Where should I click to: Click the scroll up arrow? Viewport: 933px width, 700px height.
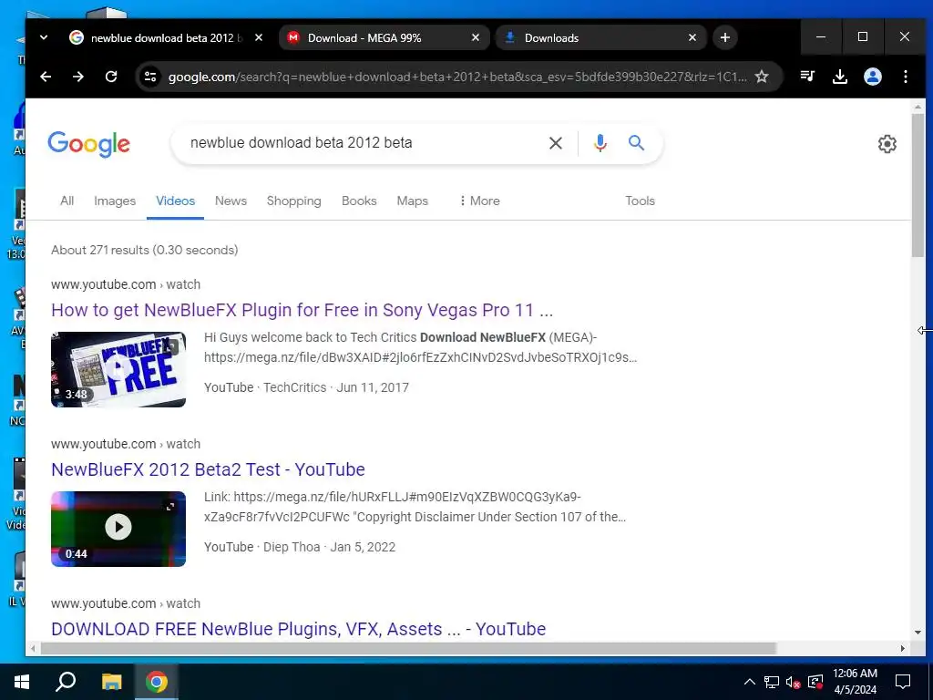[918, 108]
